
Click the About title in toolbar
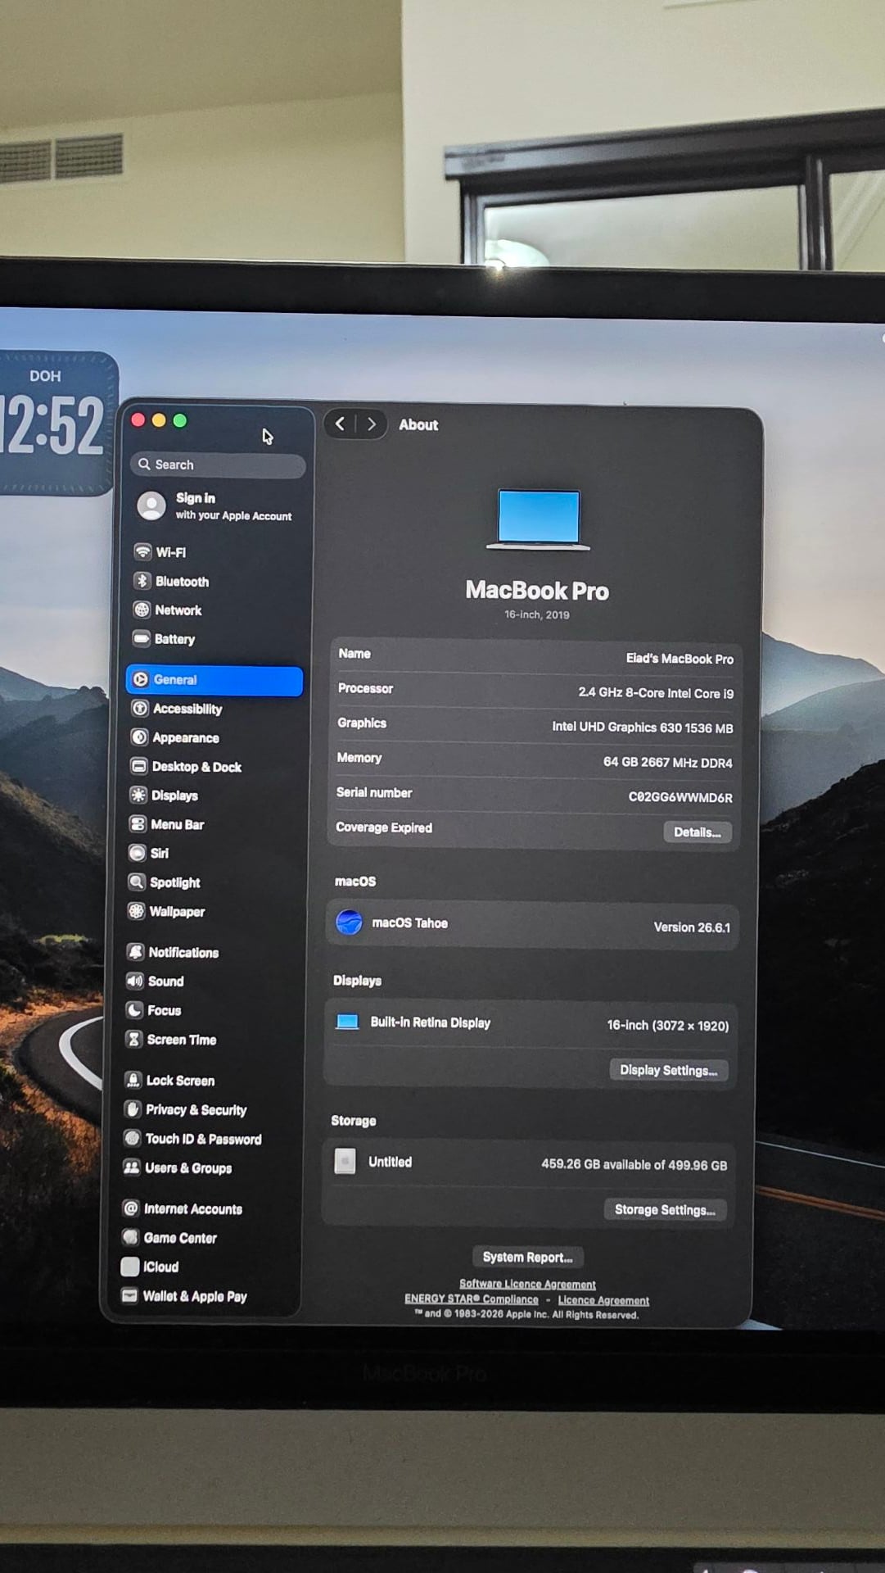[x=418, y=424]
